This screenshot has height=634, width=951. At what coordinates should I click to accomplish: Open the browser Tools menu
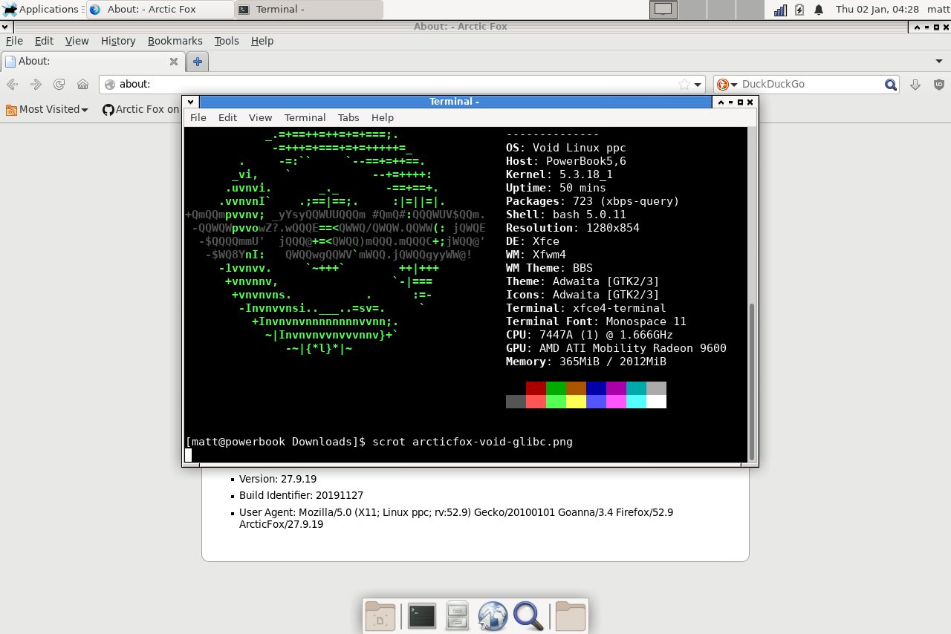(227, 41)
